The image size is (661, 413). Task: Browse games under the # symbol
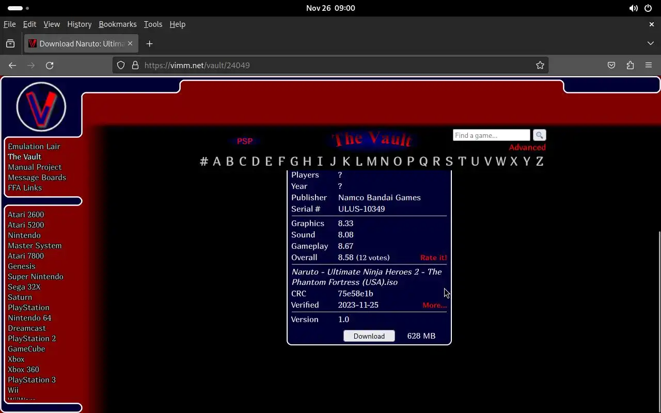tap(204, 161)
